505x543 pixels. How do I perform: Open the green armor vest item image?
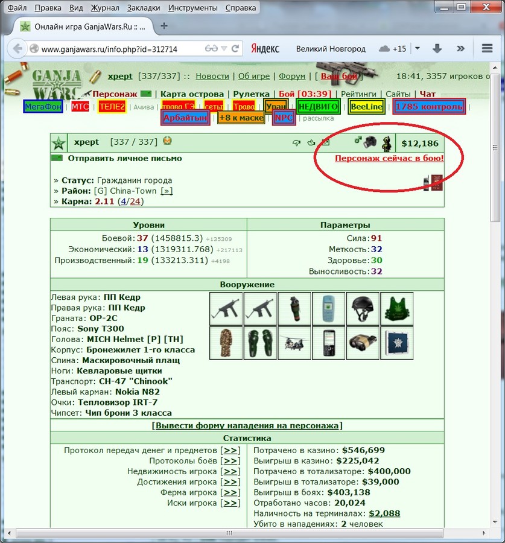(397, 308)
